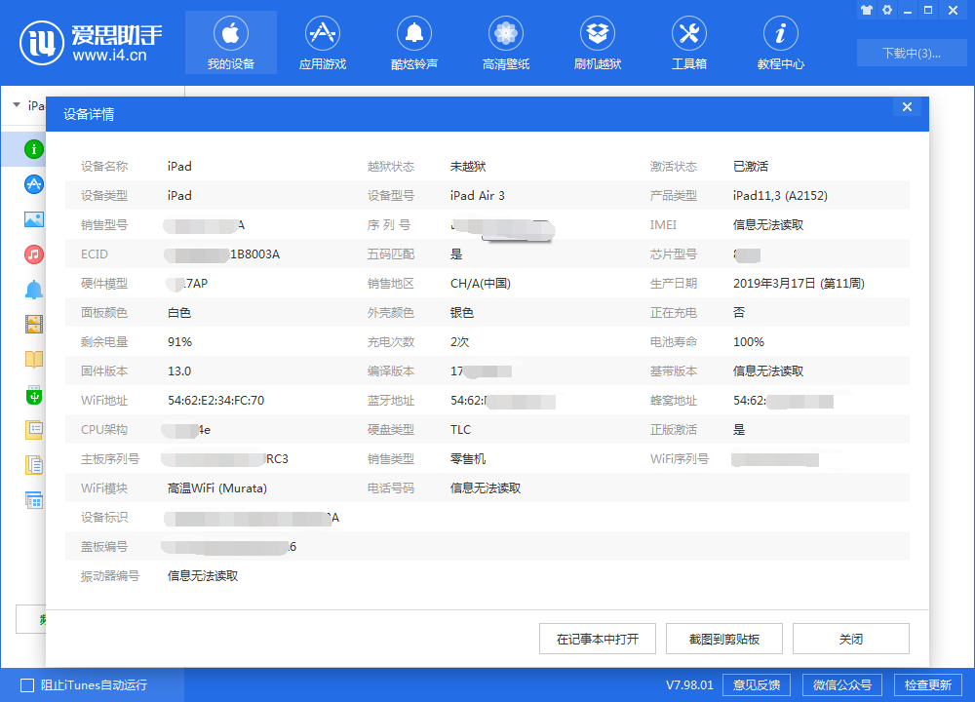Click the product type iPad11,3 (A2152)

pyautogui.click(x=780, y=196)
